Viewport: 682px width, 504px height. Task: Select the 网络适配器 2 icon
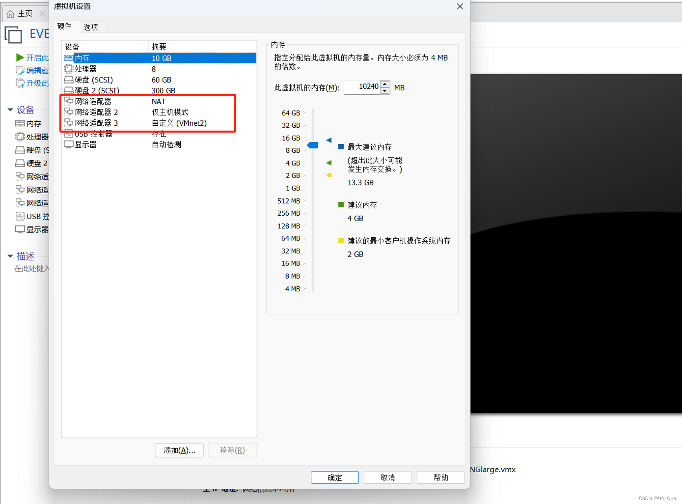point(68,112)
